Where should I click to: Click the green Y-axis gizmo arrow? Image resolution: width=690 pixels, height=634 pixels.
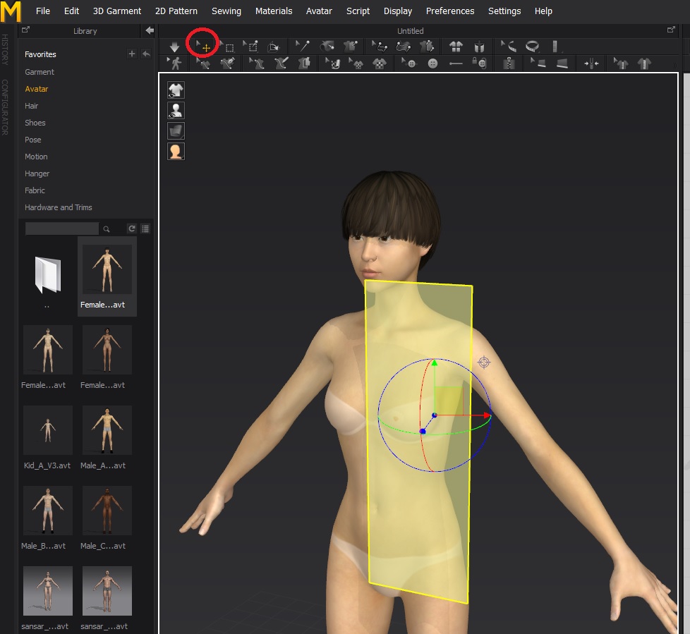[435, 362]
